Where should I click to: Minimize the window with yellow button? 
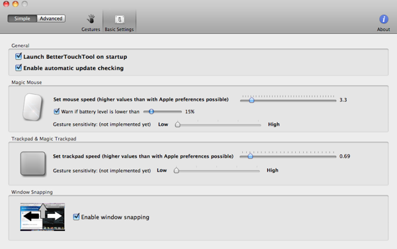(x=15, y=4)
